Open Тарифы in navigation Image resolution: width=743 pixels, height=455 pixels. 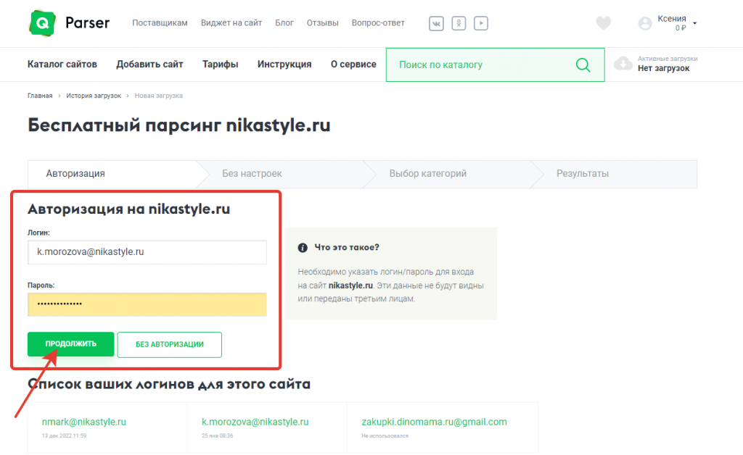221,64
